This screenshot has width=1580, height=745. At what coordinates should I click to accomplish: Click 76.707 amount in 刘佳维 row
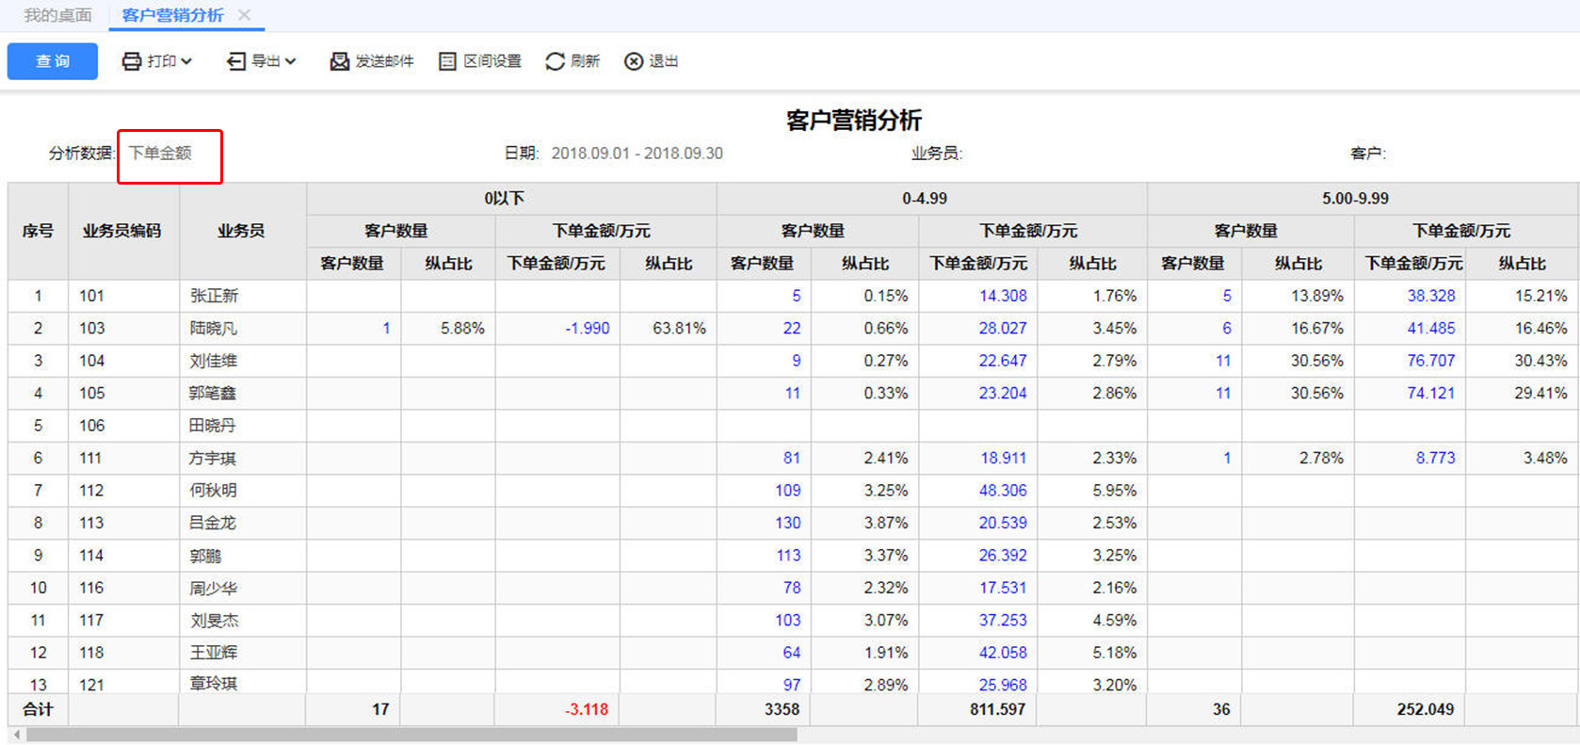point(1430,361)
